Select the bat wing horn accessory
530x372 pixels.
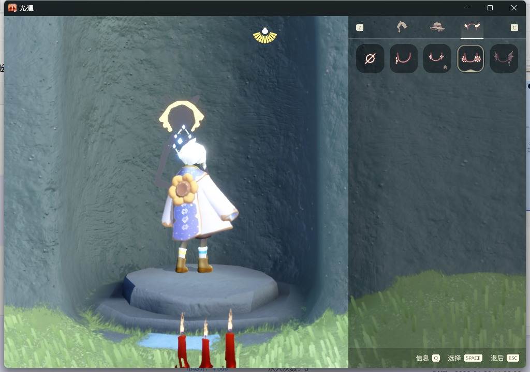[504, 59]
